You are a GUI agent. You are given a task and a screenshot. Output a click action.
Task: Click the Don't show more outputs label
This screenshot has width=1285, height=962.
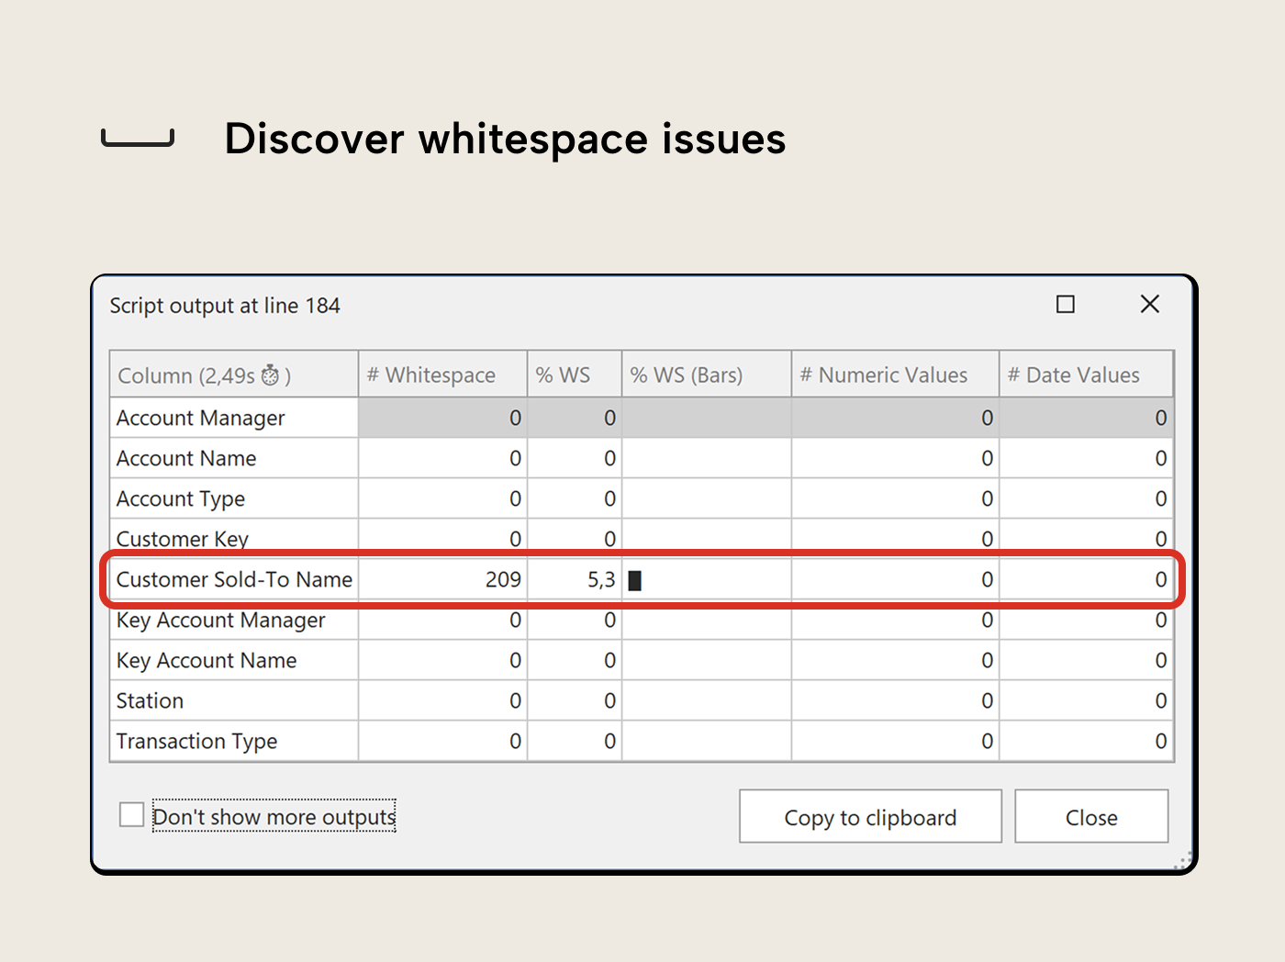274,816
